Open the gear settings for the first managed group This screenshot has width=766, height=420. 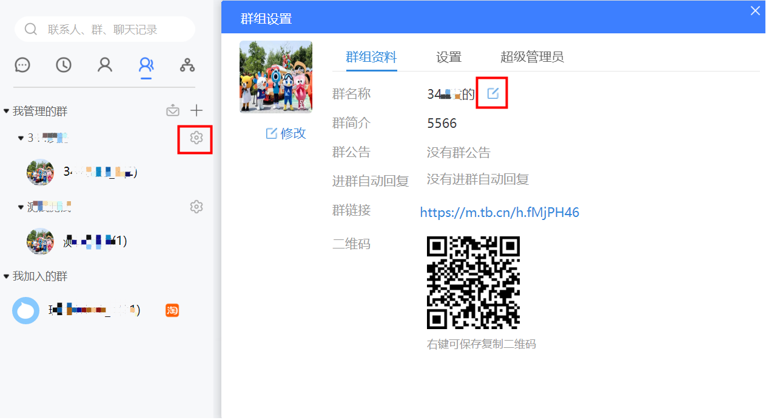tap(196, 138)
